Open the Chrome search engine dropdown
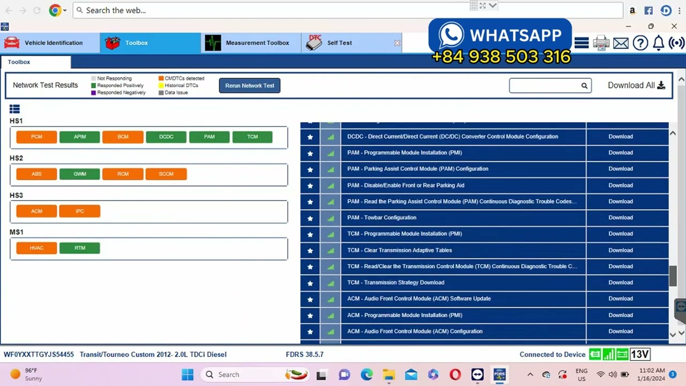Image resolution: width=686 pixels, height=386 pixels. pyautogui.click(x=65, y=10)
